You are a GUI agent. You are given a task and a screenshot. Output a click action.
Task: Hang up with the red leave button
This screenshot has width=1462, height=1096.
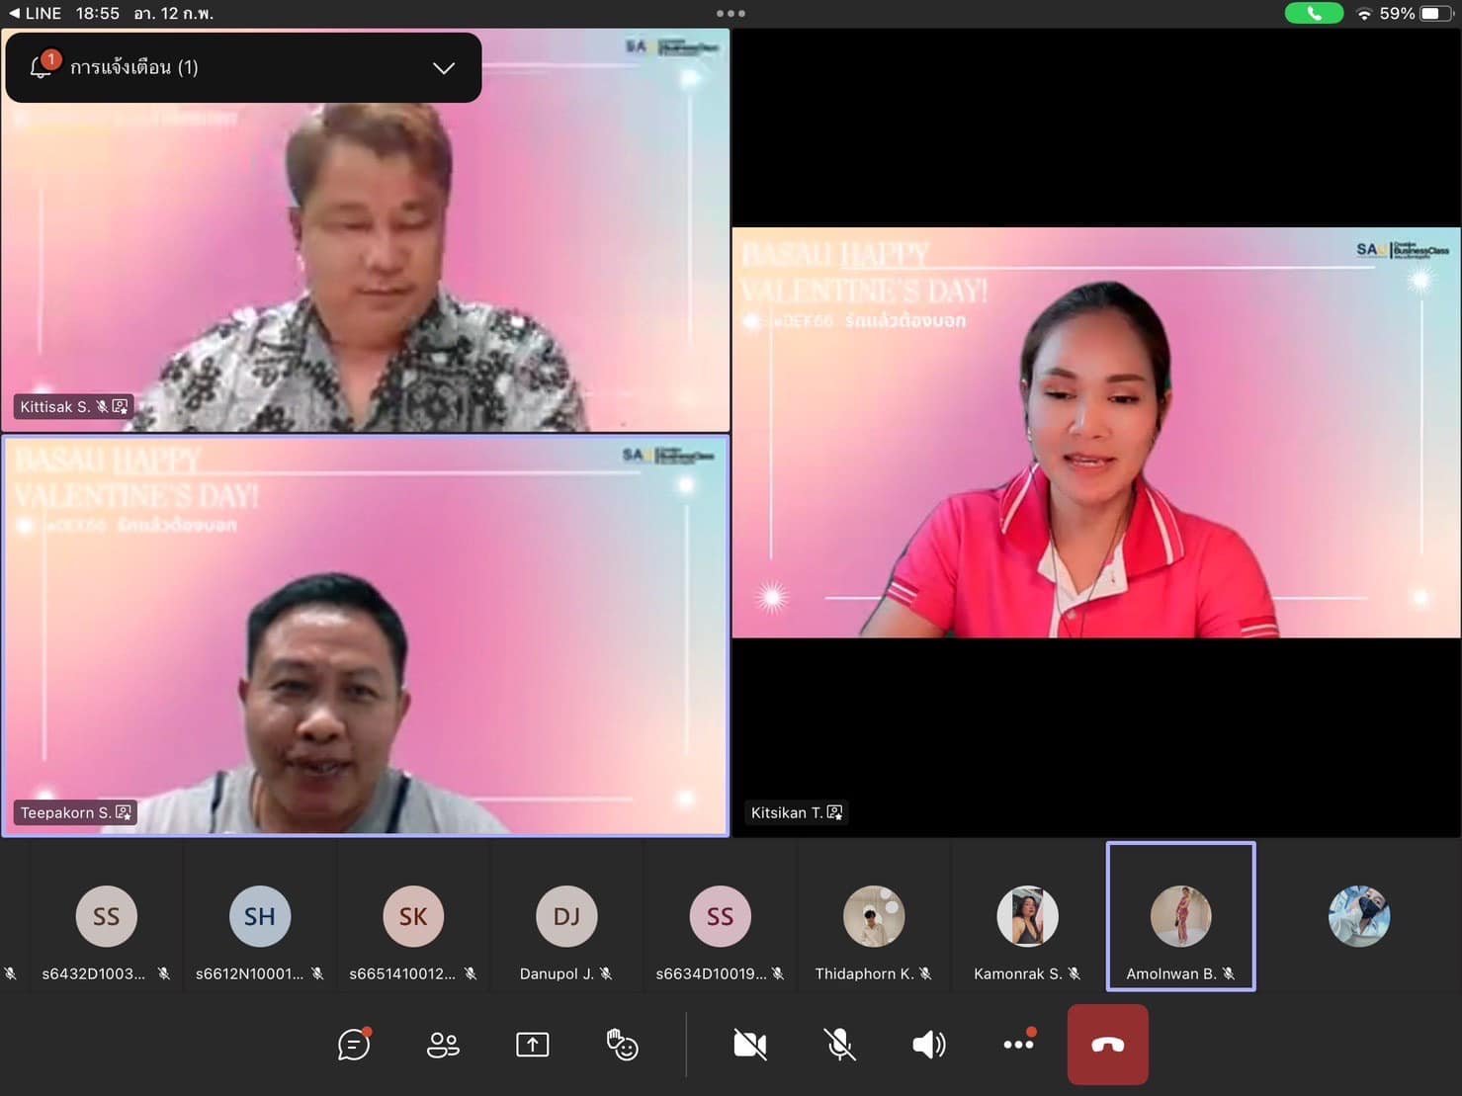pyautogui.click(x=1108, y=1045)
